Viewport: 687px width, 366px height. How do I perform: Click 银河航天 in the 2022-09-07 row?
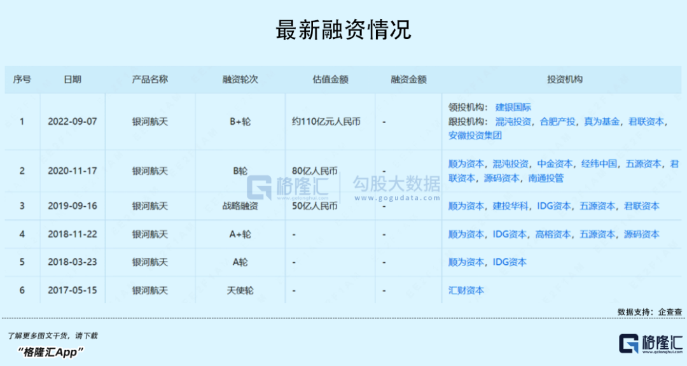(150, 122)
